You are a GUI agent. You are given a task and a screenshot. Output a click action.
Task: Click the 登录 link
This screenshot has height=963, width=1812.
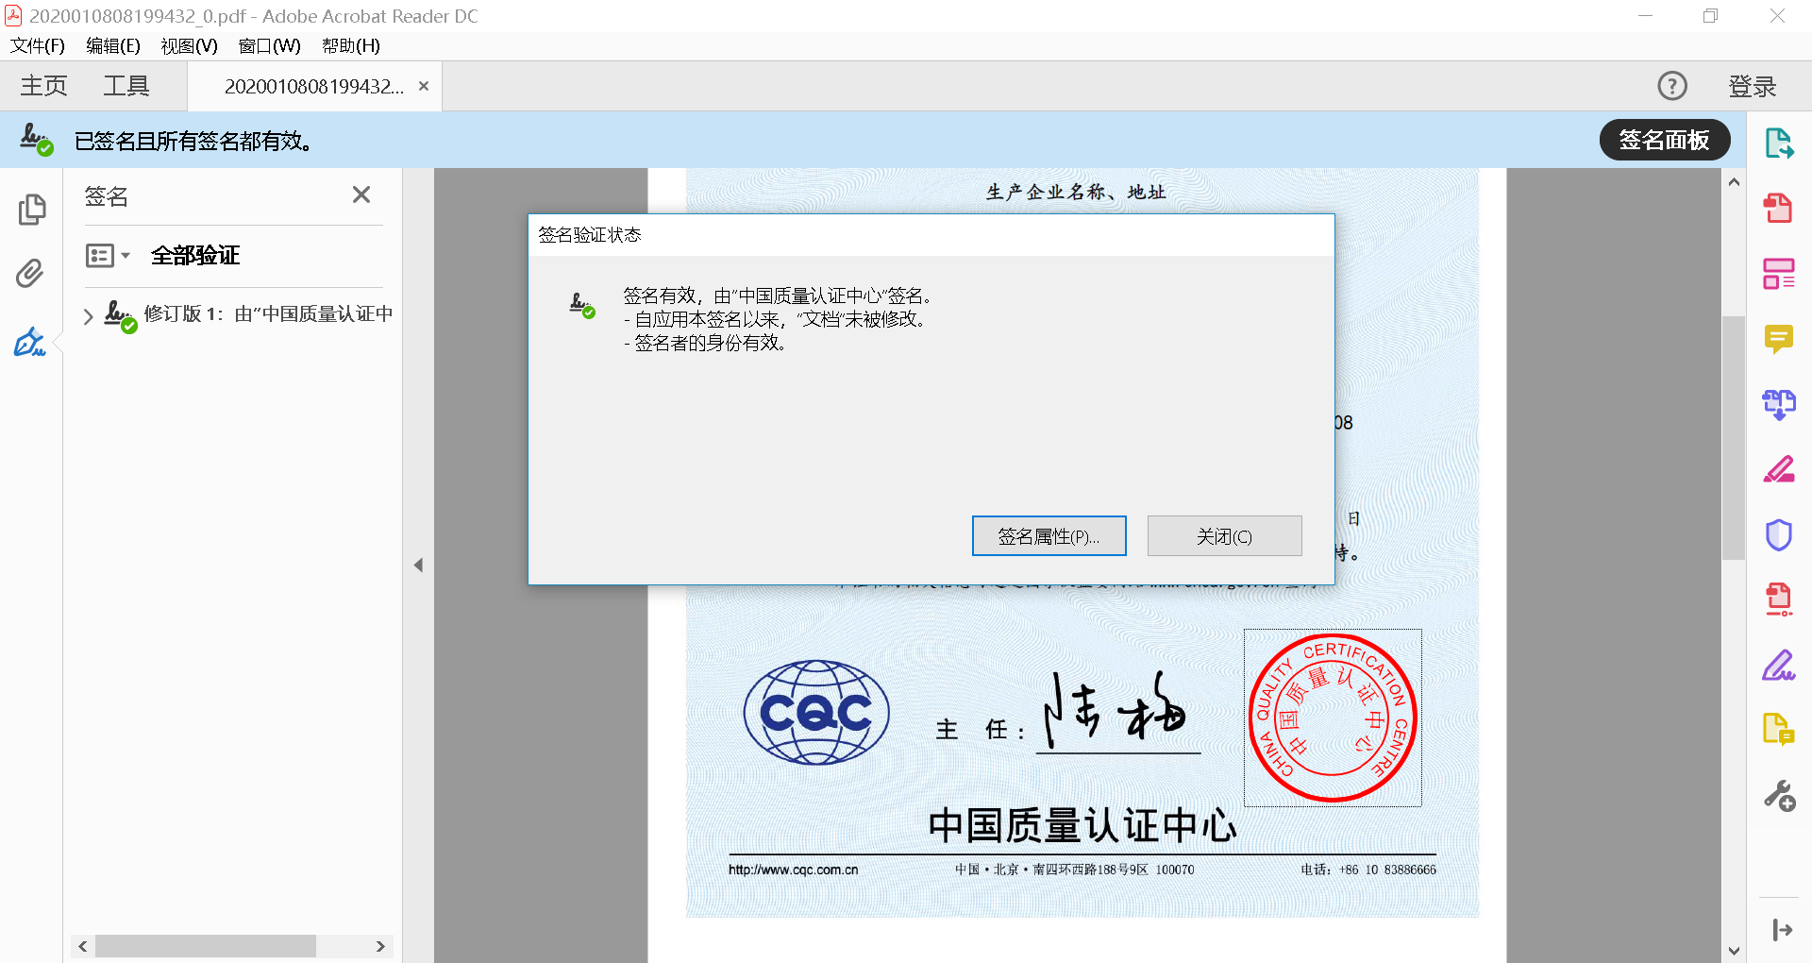[1753, 86]
